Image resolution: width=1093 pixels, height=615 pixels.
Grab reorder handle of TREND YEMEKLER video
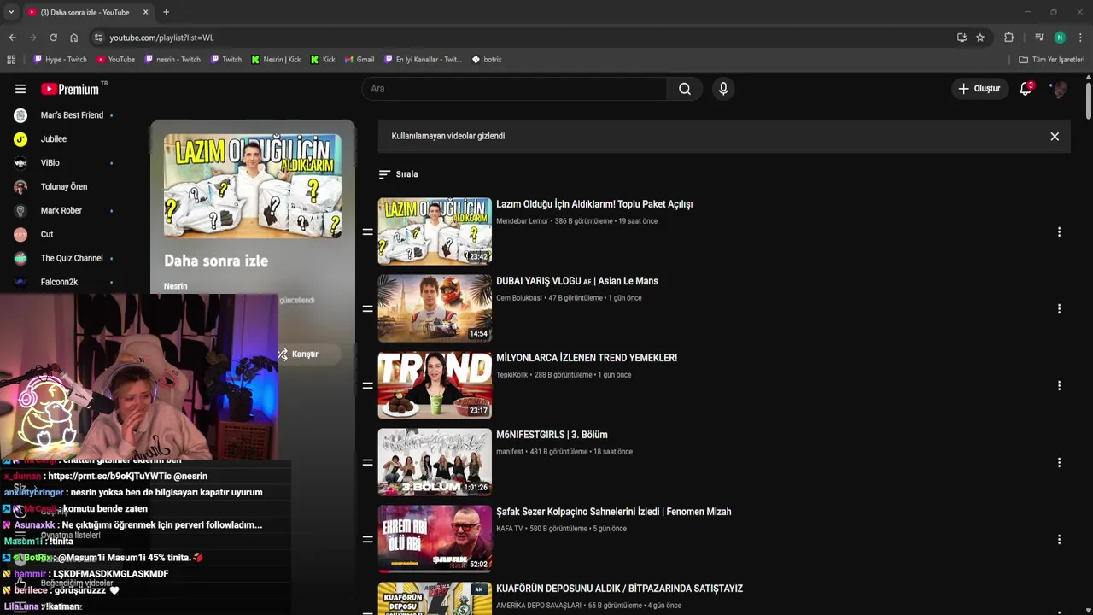click(x=367, y=385)
